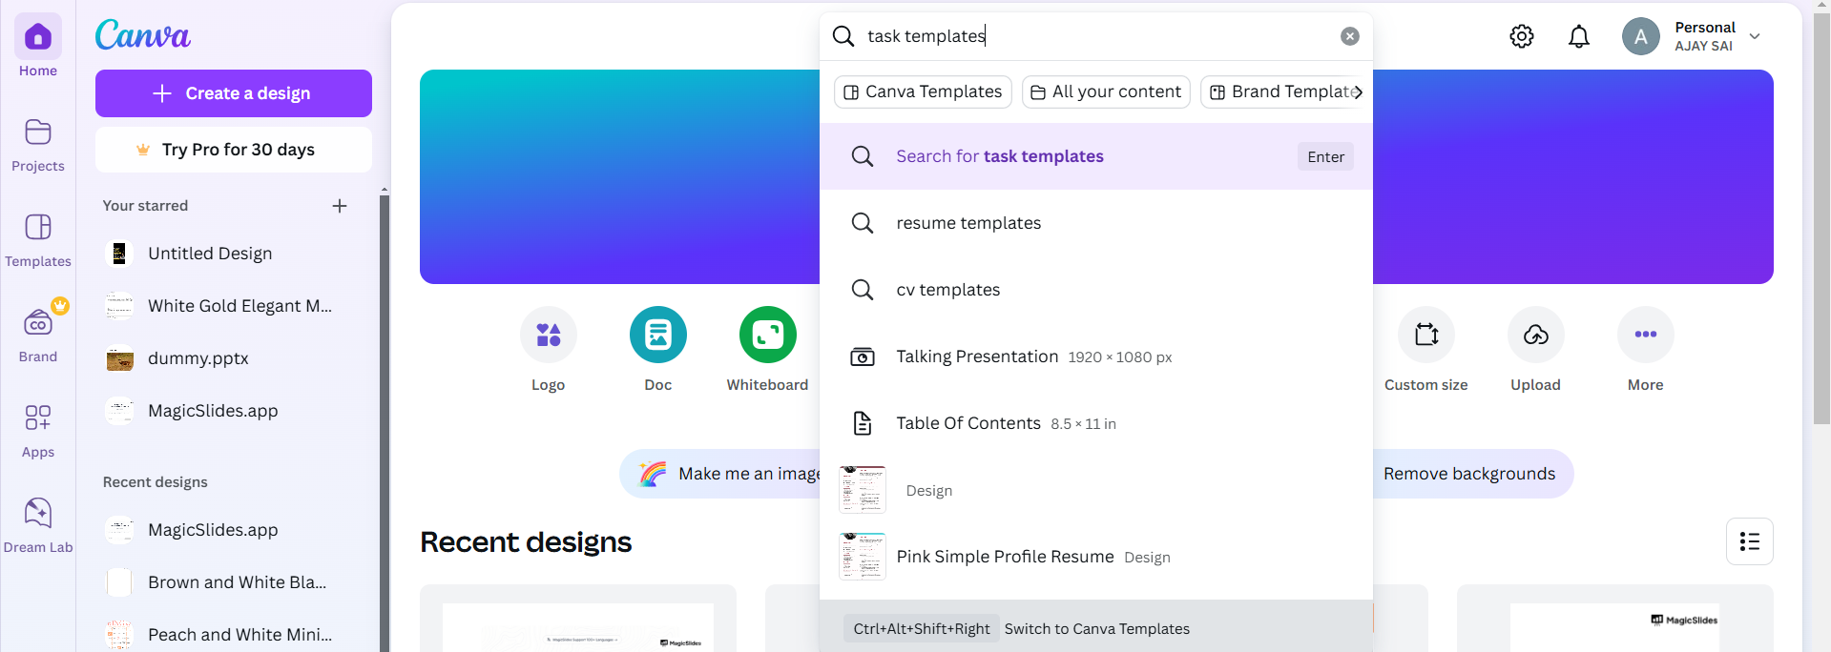Create a new Doc
This screenshot has height=652, width=1831.
(x=658, y=335)
